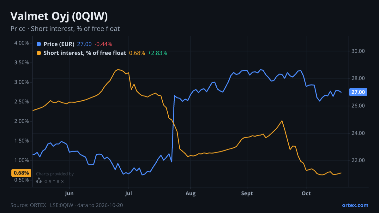379x213 pixels.
Task: Click the 22.00 right axis label
Action: (358, 160)
